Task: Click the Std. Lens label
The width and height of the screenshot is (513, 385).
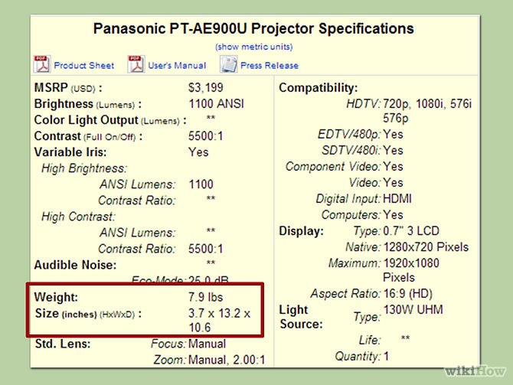Action: (63, 344)
